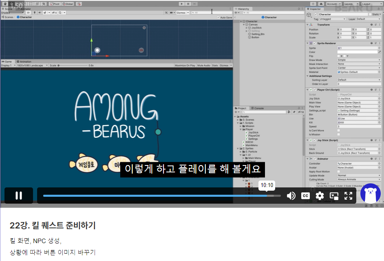Toggle 2D view mode in Scene
This screenshot has width=384, height=261.
28,13
